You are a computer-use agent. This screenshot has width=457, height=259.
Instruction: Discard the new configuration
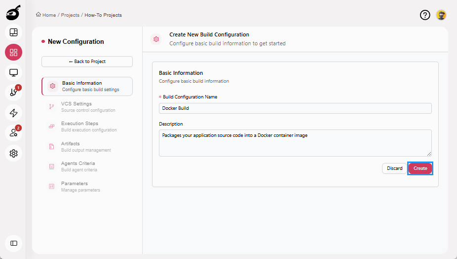pyautogui.click(x=394, y=168)
